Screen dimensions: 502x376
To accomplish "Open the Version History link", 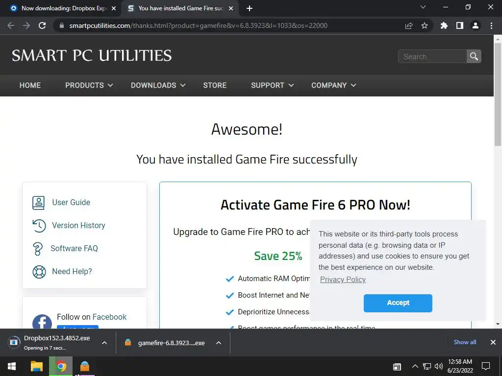I will click(78, 225).
